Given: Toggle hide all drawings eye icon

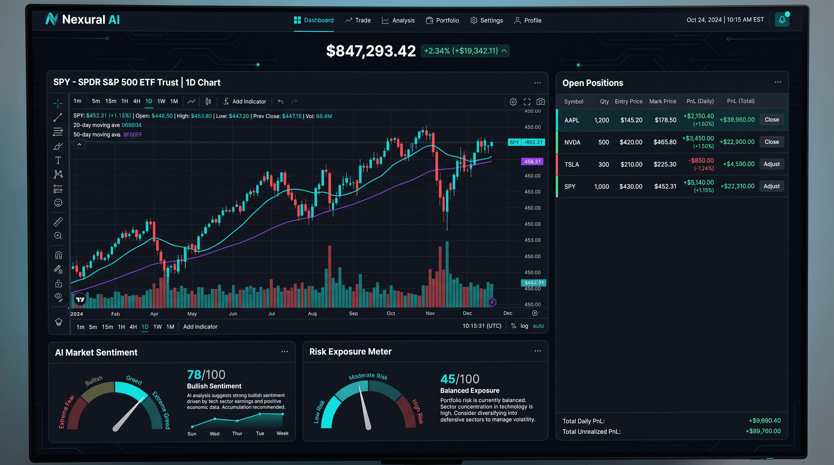Looking at the screenshot, I should tap(58, 297).
